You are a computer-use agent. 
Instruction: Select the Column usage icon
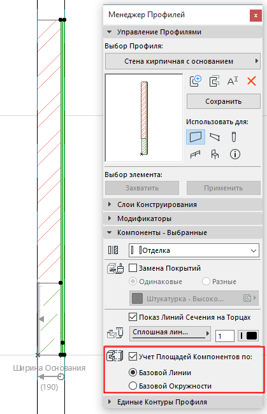tap(234, 137)
